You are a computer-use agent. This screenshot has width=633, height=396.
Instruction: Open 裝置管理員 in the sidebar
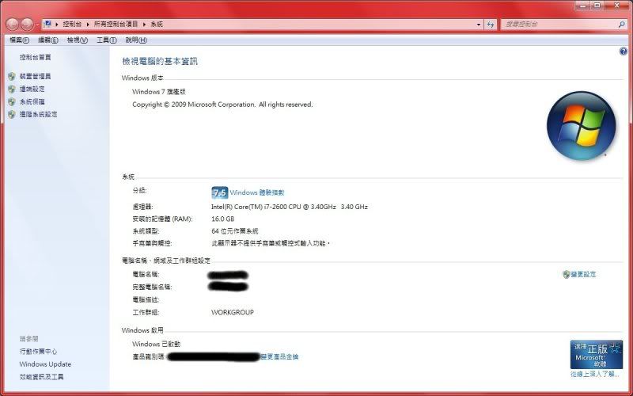35,76
